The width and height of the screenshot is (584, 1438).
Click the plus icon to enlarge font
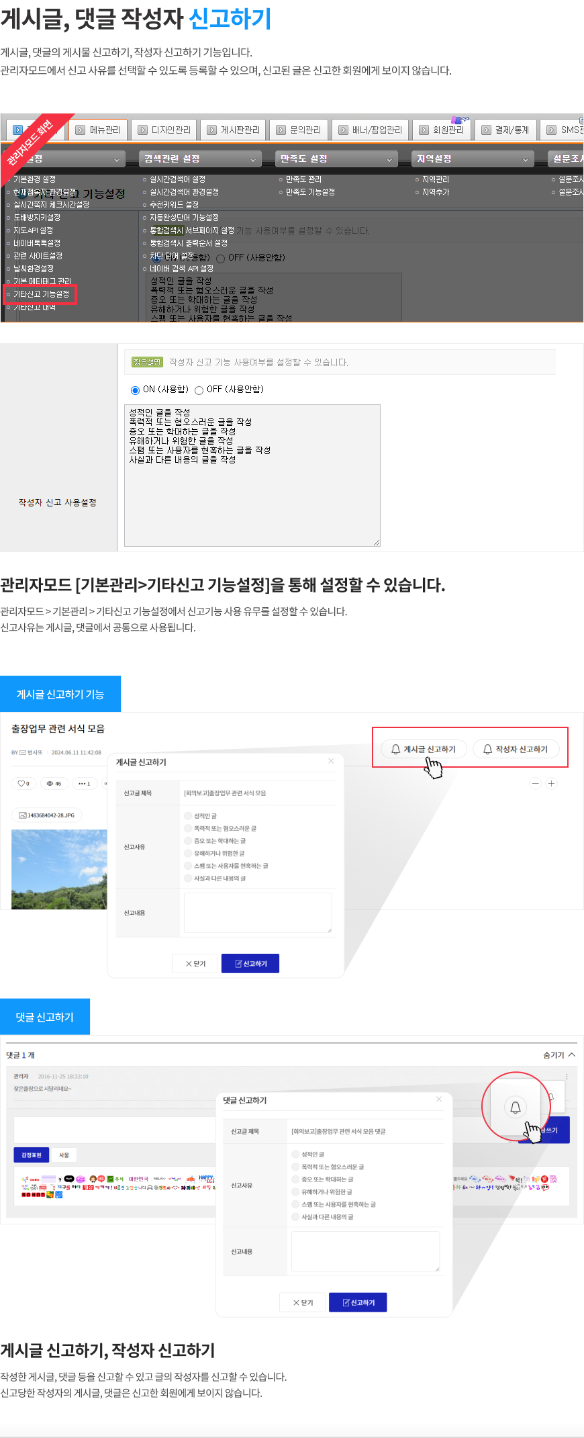pos(551,783)
